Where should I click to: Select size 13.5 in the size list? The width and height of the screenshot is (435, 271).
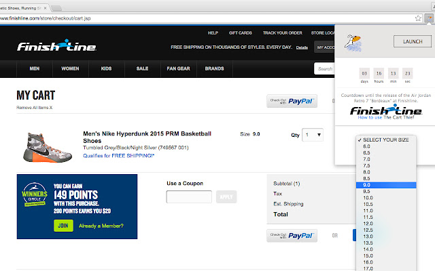coord(386,243)
